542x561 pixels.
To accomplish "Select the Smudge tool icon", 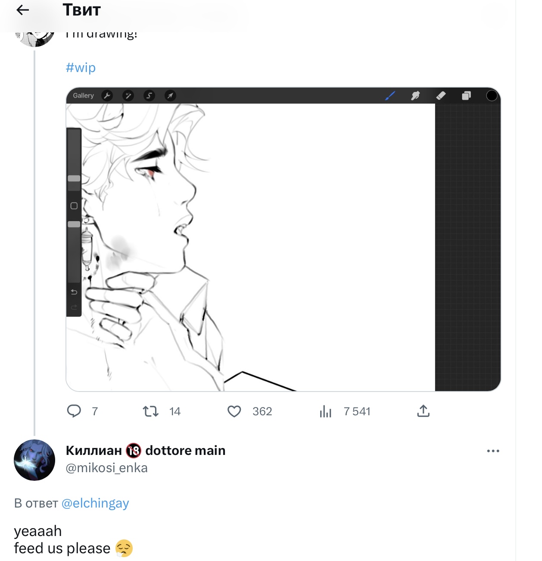I will click(x=415, y=96).
